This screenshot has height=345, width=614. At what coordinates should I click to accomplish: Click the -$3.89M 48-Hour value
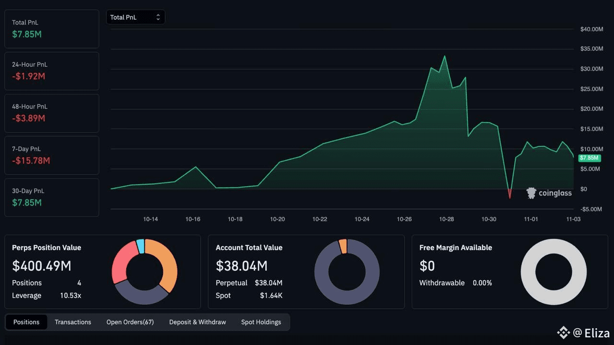tap(29, 118)
